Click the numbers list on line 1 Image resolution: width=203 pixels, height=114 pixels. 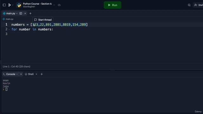59,25
